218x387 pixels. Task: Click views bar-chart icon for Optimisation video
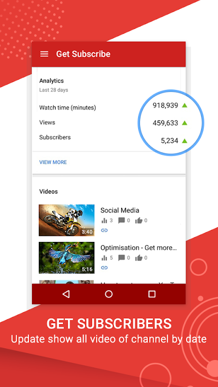104,258
